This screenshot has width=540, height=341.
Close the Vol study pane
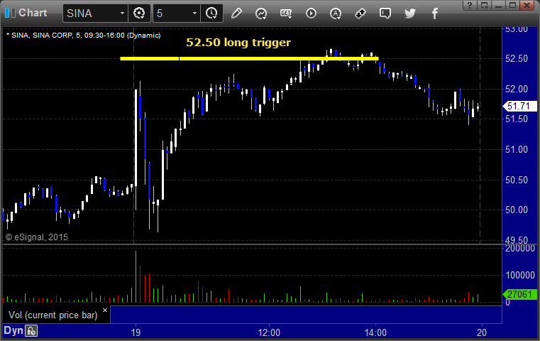point(105,310)
